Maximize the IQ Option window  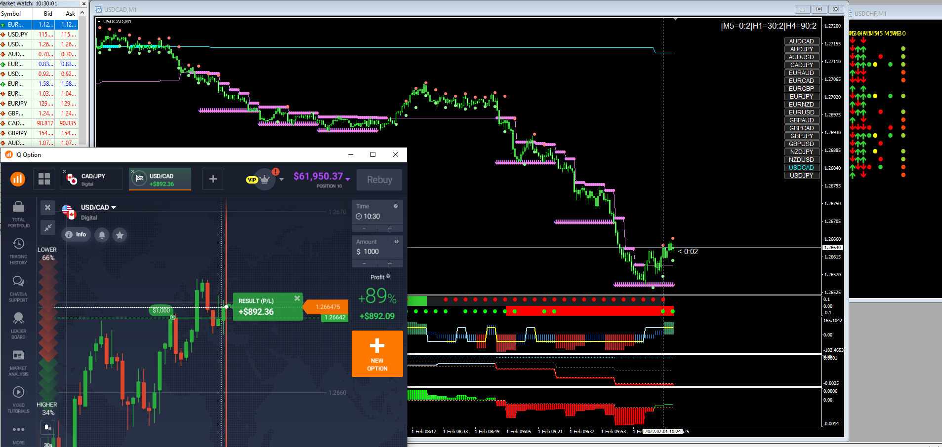[x=373, y=154]
